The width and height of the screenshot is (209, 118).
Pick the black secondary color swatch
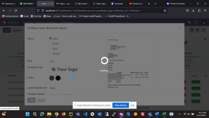click(58, 78)
